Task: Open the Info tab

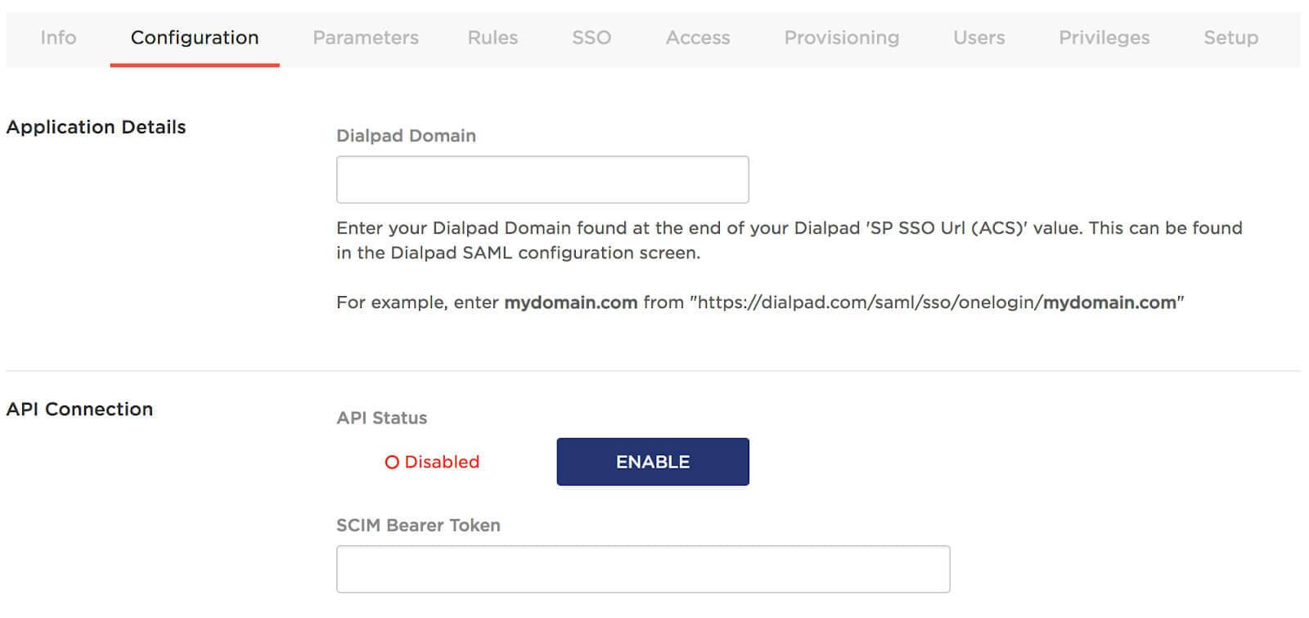Action: click(58, 38)
